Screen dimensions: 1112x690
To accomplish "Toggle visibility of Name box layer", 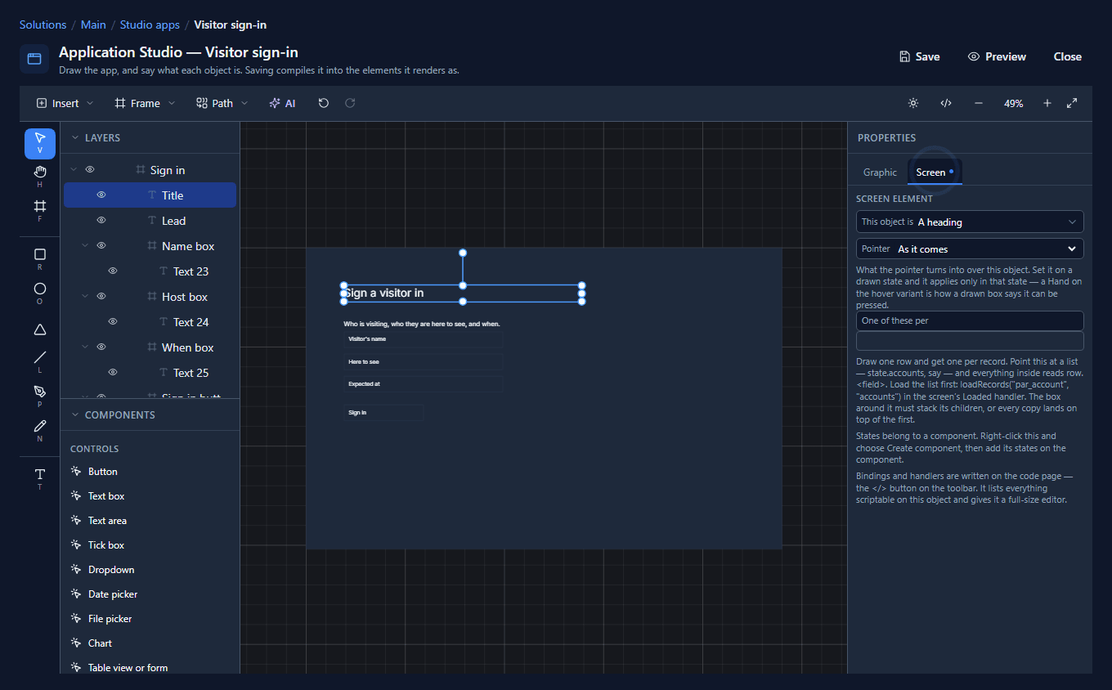I will [101, 246].
